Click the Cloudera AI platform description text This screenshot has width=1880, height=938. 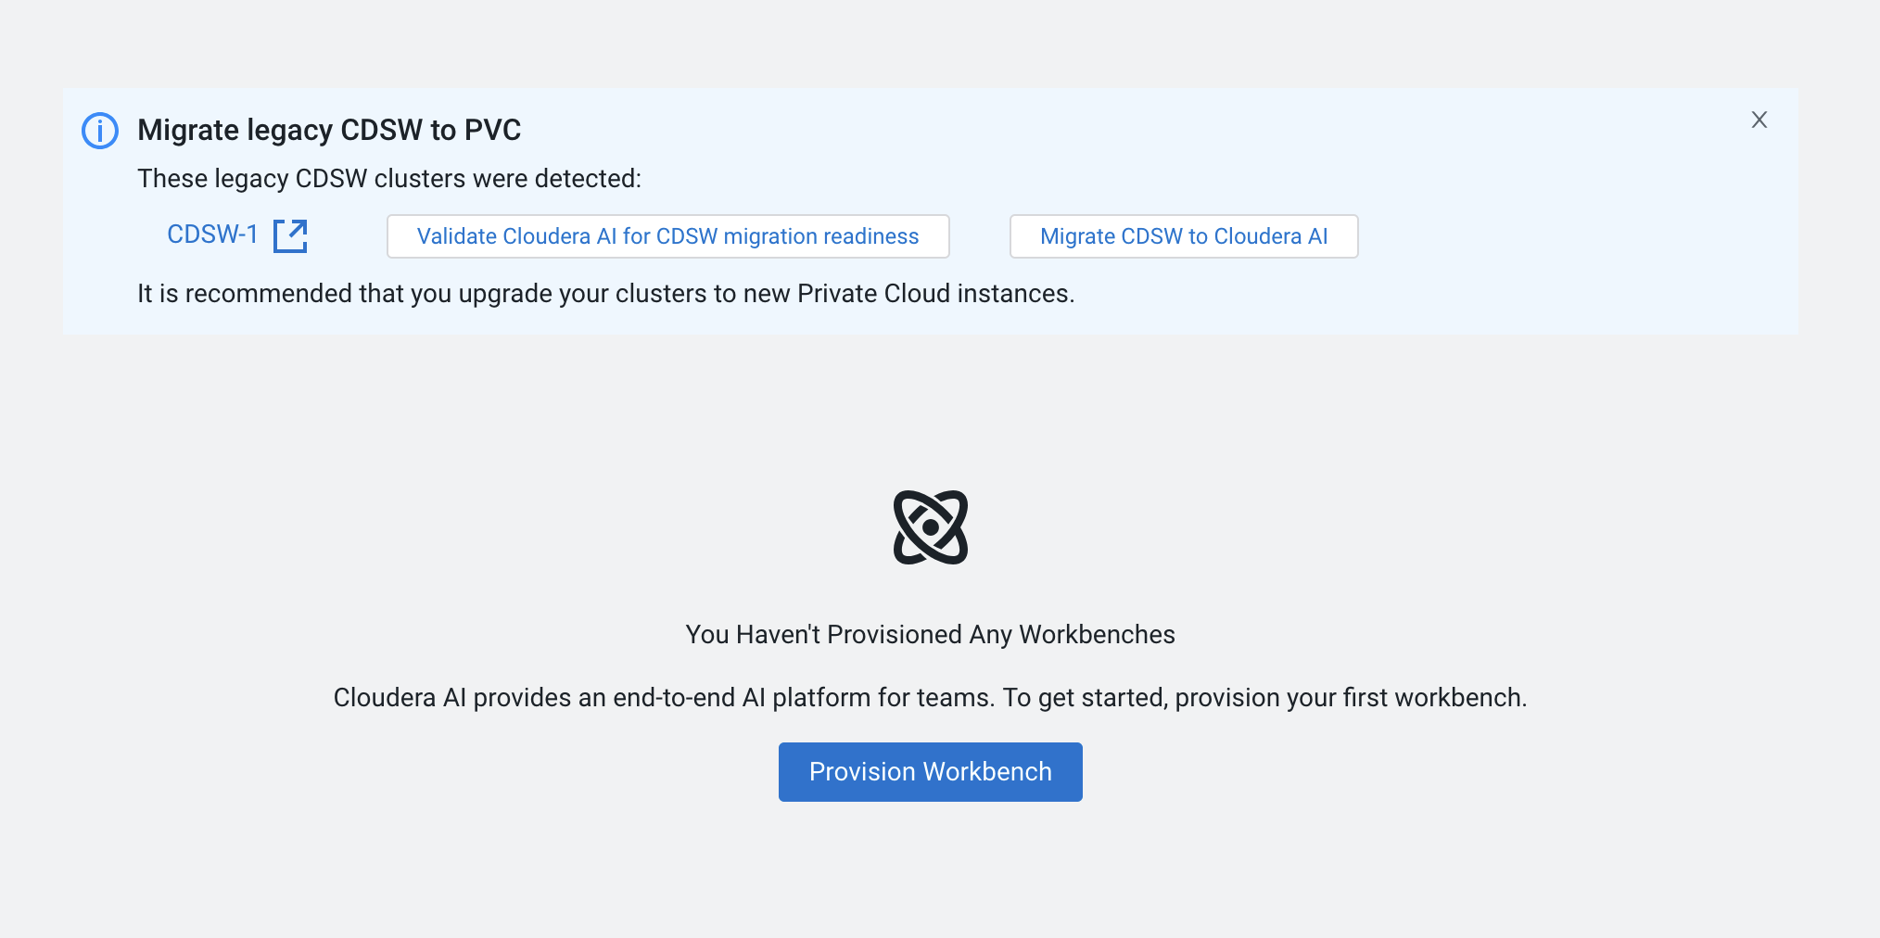coord(930,698)
